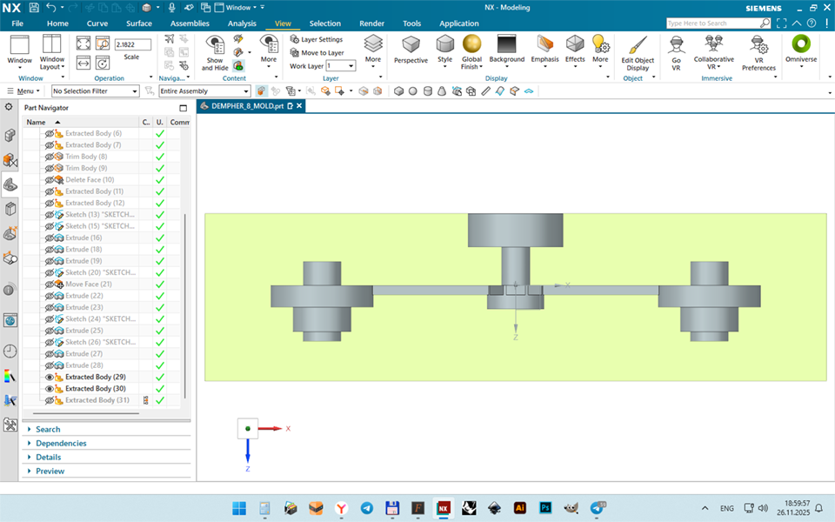Show Move Face (21) via eye icon
Image resolution: width=835 pixels, height=522 pixels.
click(x=50, y=284)
